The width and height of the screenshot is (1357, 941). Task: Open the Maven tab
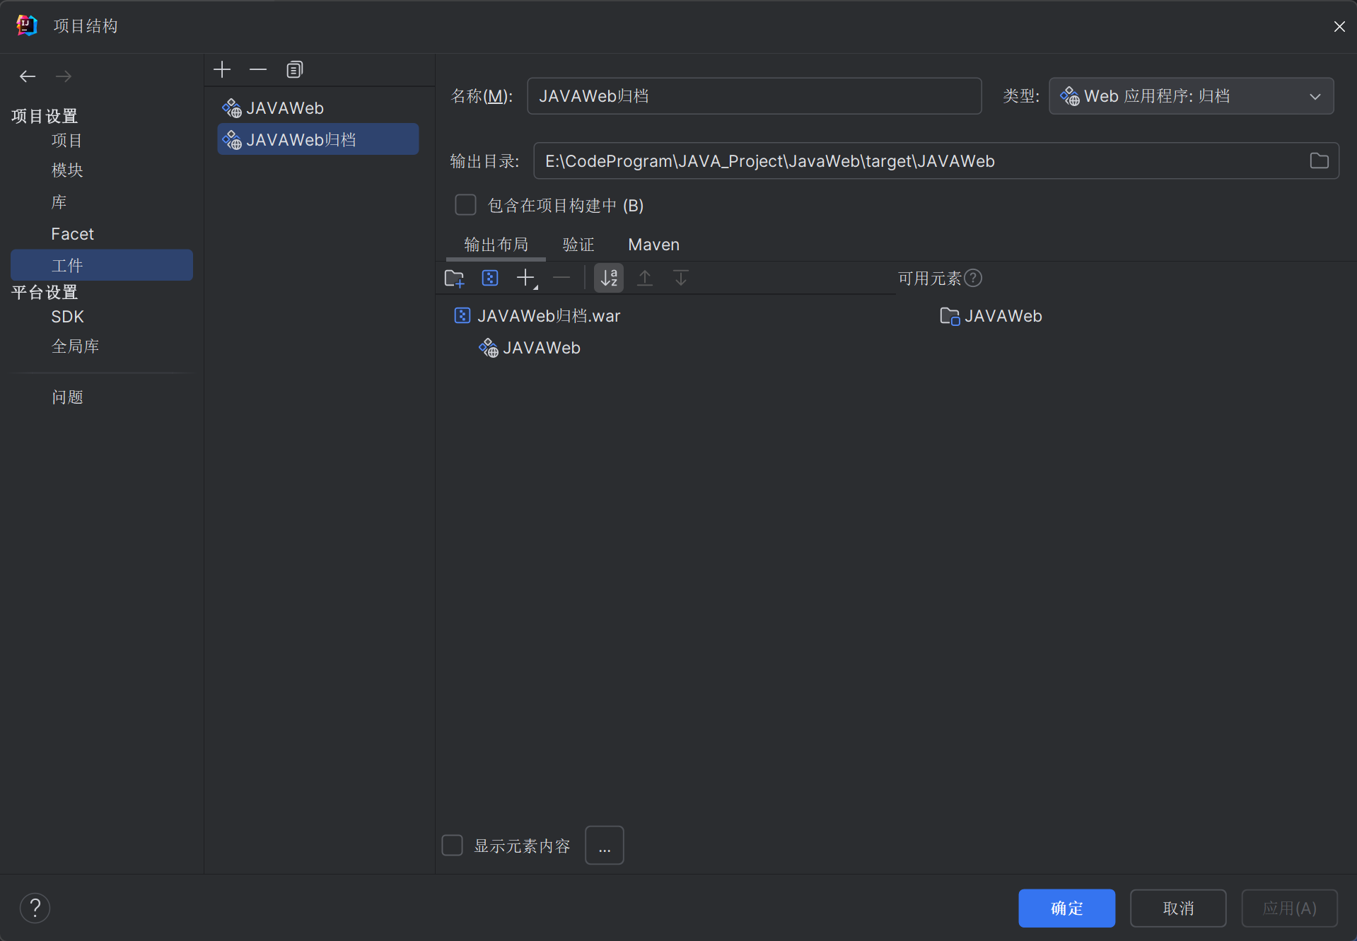tap(654, 245)
